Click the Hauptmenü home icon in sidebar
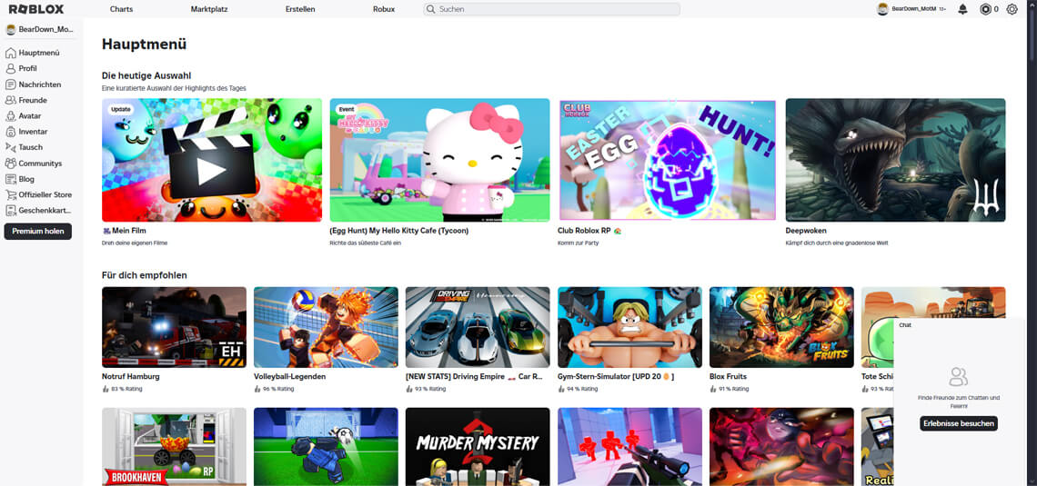This screenshot has width=1037, height=486. [x=11, y=53]
